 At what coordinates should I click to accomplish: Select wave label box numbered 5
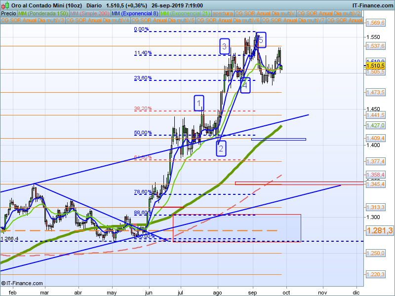point(261,40)
